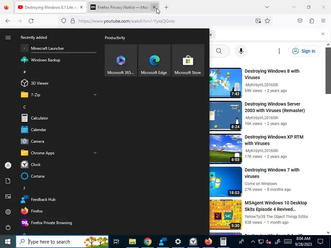Screen dimensions: 331x248
Task: Open Settings gear in Start sidebar
Action: pyautogui.click(x=8, y=212)
